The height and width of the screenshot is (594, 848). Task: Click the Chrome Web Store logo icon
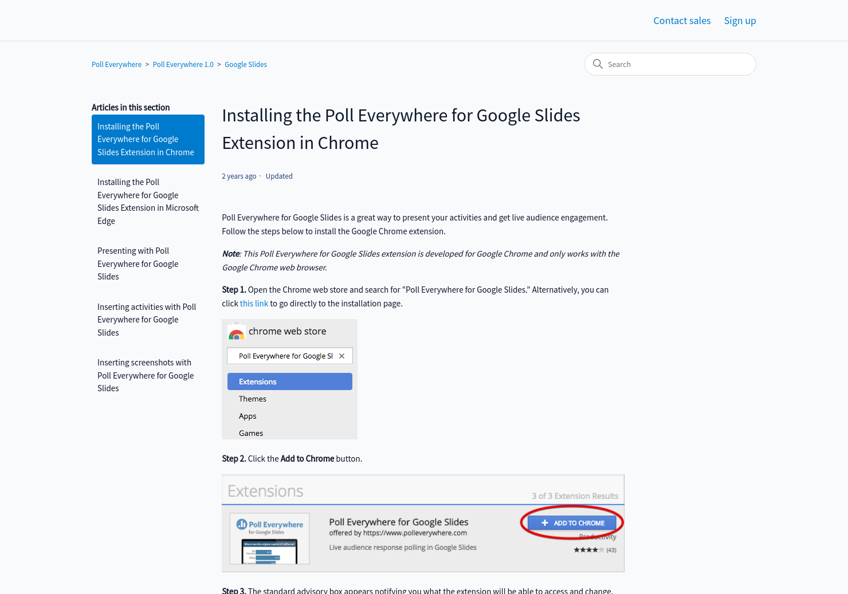pos(236,332)
